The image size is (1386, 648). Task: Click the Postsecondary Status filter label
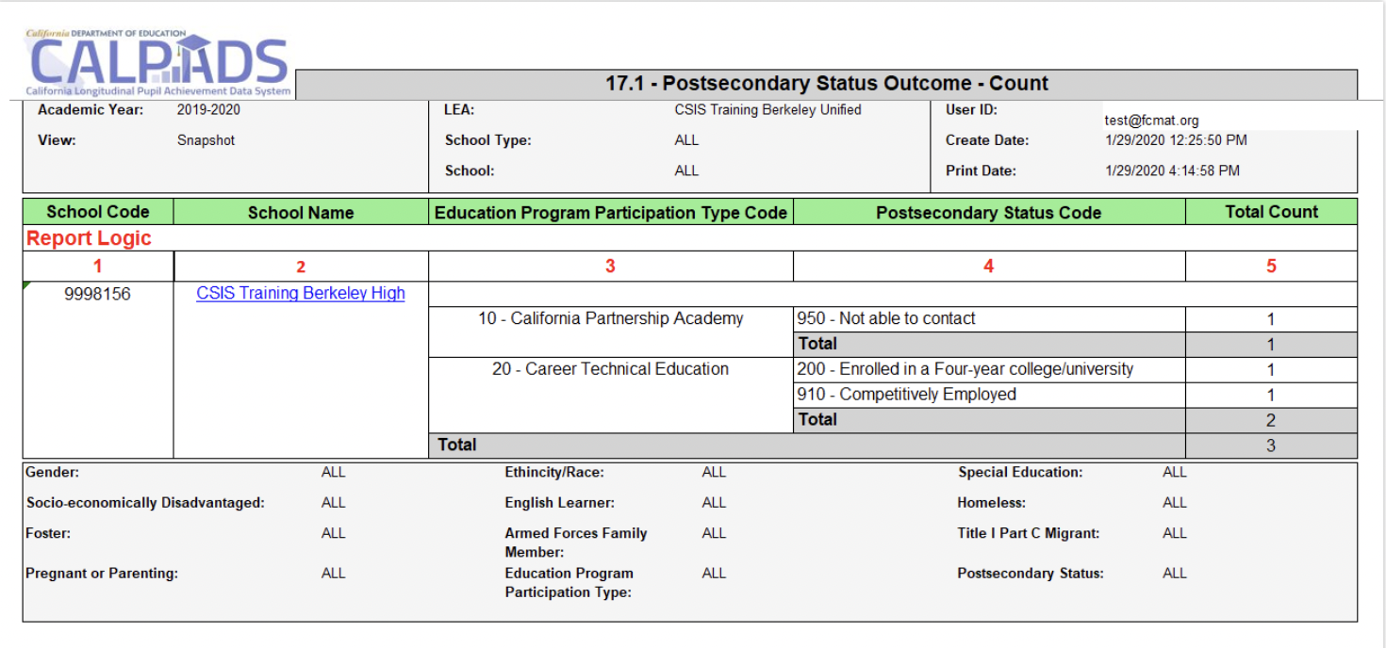pyautogui.click(x=1031, y=573)
